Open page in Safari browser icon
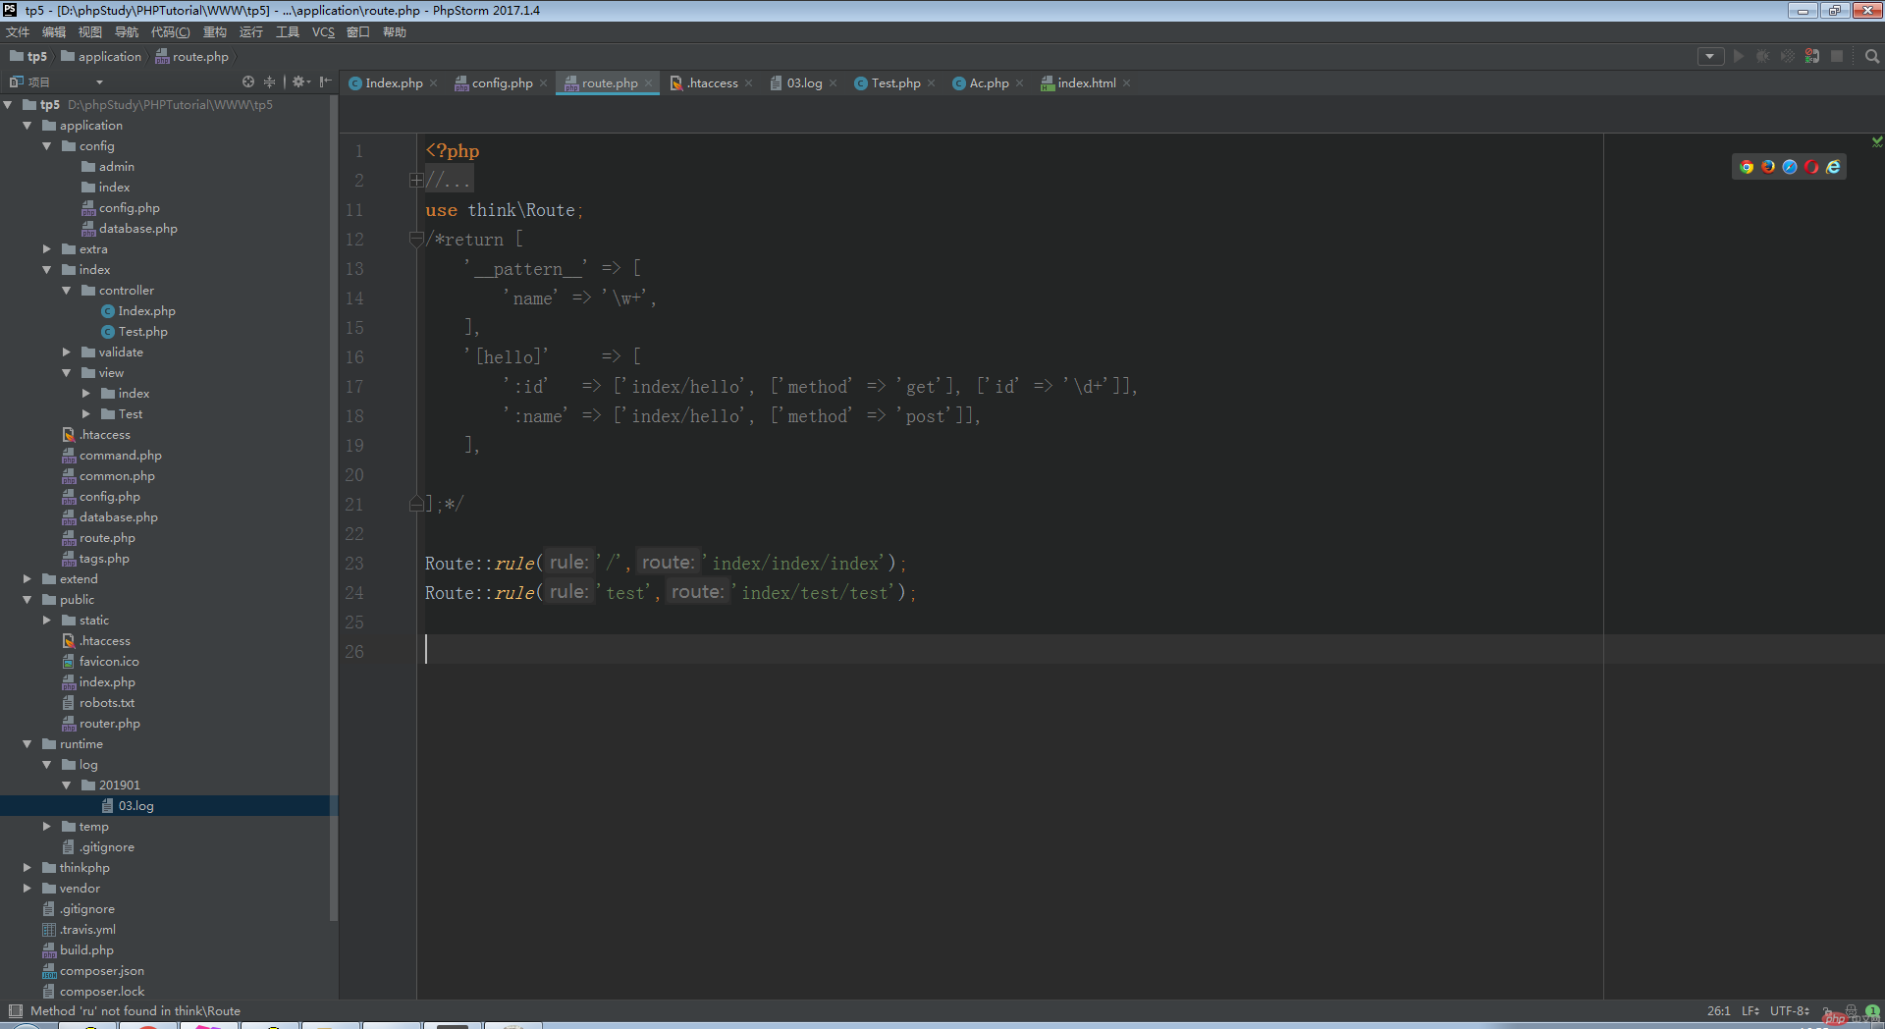The width and height of the screenshot is (1885, 1029). pyautogui.click(x=1790, y=167)
